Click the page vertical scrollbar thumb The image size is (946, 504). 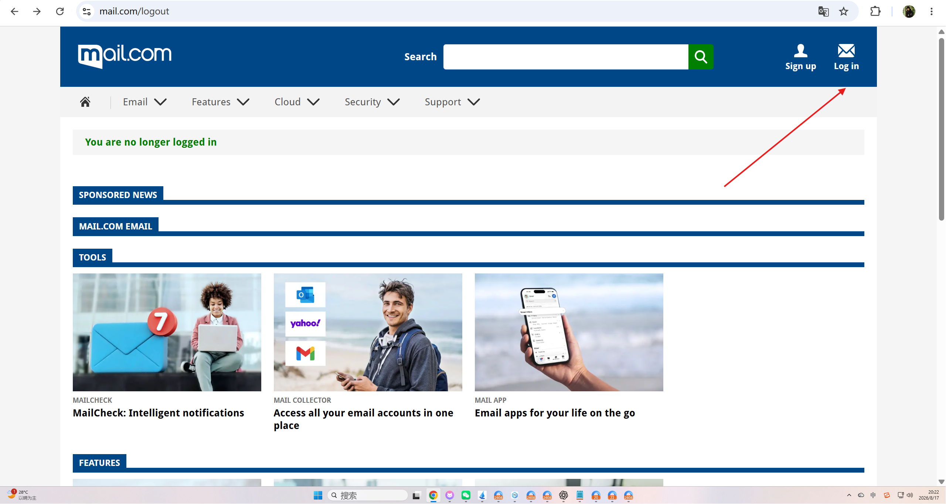pos(942,129)
